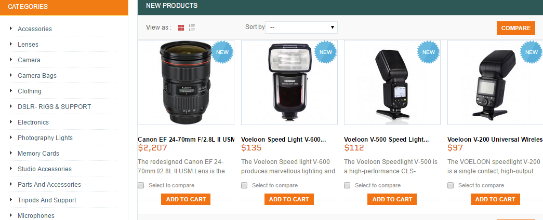Click NEW badge on Voeloon V-600
This screenshot has width=543, height=220.
click(325, 52)
